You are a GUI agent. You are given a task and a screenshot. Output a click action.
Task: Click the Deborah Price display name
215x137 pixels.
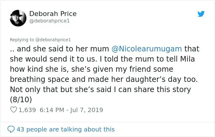point(53,14)
